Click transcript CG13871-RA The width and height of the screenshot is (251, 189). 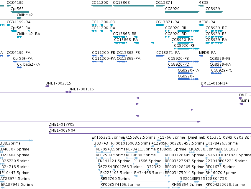pos(168,22)
